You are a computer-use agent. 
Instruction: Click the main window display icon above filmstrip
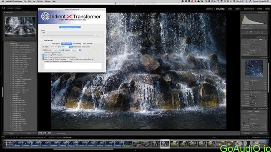3,137
